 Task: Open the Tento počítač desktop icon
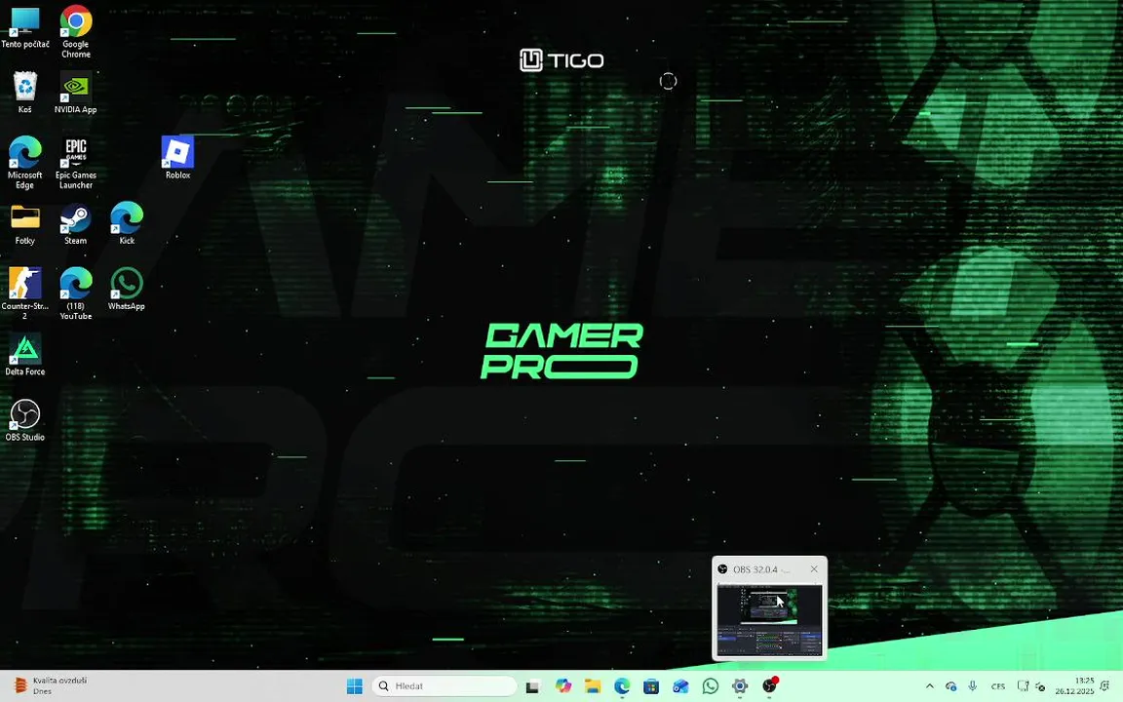(25, 27)
